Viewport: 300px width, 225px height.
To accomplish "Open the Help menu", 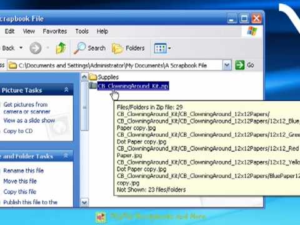I will pyautogui.click(x=102, y=31).
